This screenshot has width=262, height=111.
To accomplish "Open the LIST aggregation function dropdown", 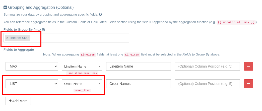I will 32,84.
